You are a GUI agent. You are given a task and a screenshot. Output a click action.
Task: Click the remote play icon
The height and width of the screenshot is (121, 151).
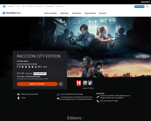click(58, 94)
